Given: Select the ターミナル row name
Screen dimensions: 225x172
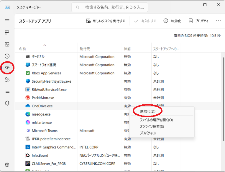Looking at the screenshot, I should (38, 57).
